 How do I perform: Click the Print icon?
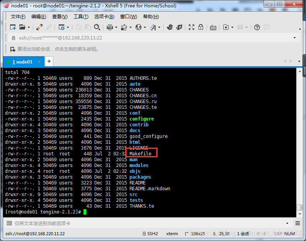pyautogui.click(x=110, y=28)
